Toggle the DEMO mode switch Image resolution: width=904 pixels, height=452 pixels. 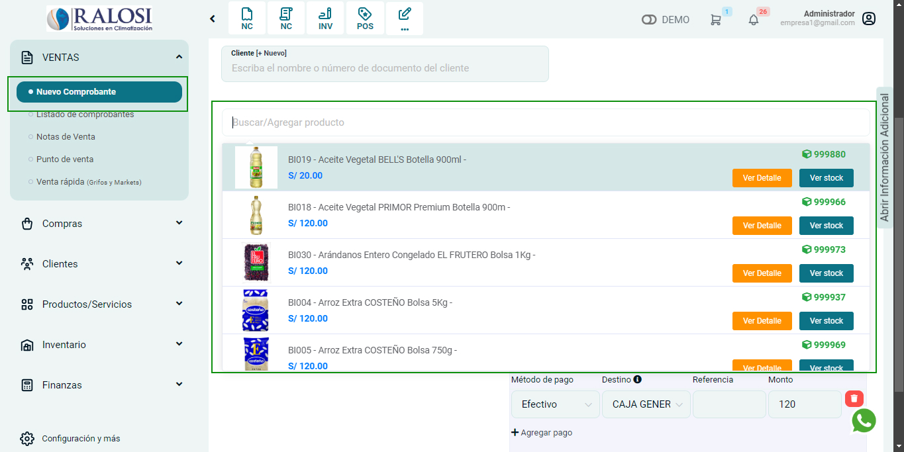point(649,20)
